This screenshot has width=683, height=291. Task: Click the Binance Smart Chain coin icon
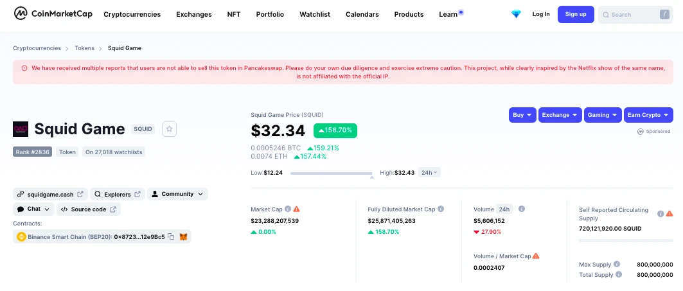[x=21, y=237]
